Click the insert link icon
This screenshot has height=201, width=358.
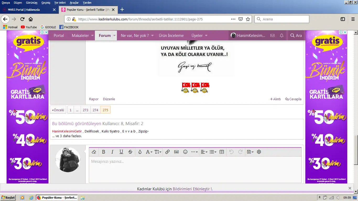167,152
